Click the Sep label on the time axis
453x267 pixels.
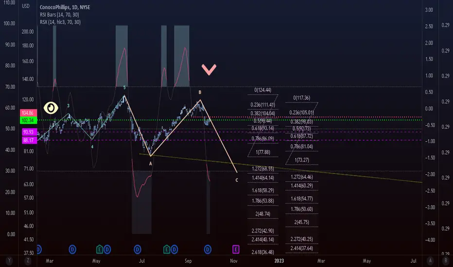(188, 261)
